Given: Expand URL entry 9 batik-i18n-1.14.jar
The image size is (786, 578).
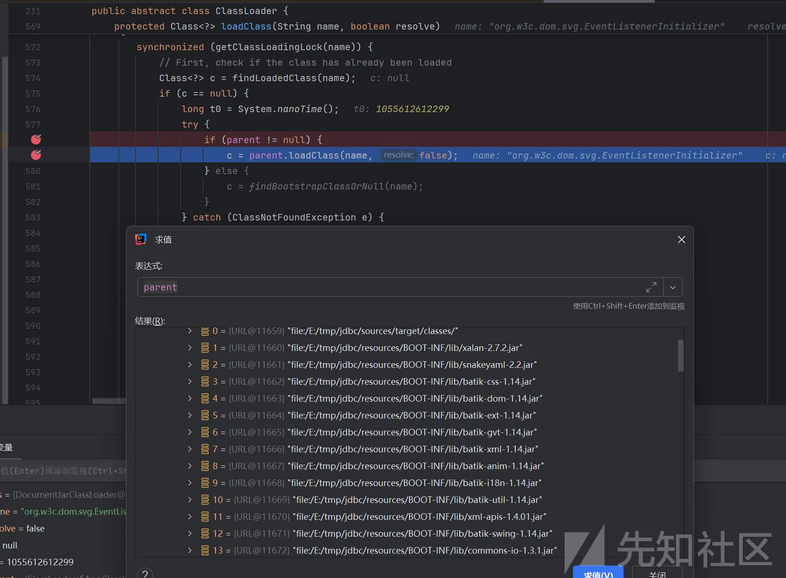Looking at the screenshot, I should point(190,483).
